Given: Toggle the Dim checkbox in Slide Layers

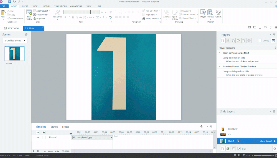Looking at the screenshot, I should pyautogui.click(x=239, y=149).
